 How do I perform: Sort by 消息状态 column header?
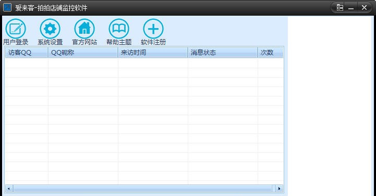pos(223,53)
